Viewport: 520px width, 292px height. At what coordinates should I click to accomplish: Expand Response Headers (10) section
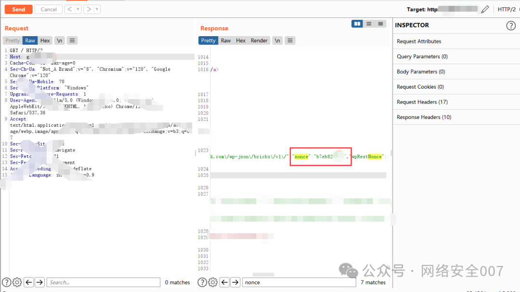coord(456,118)
